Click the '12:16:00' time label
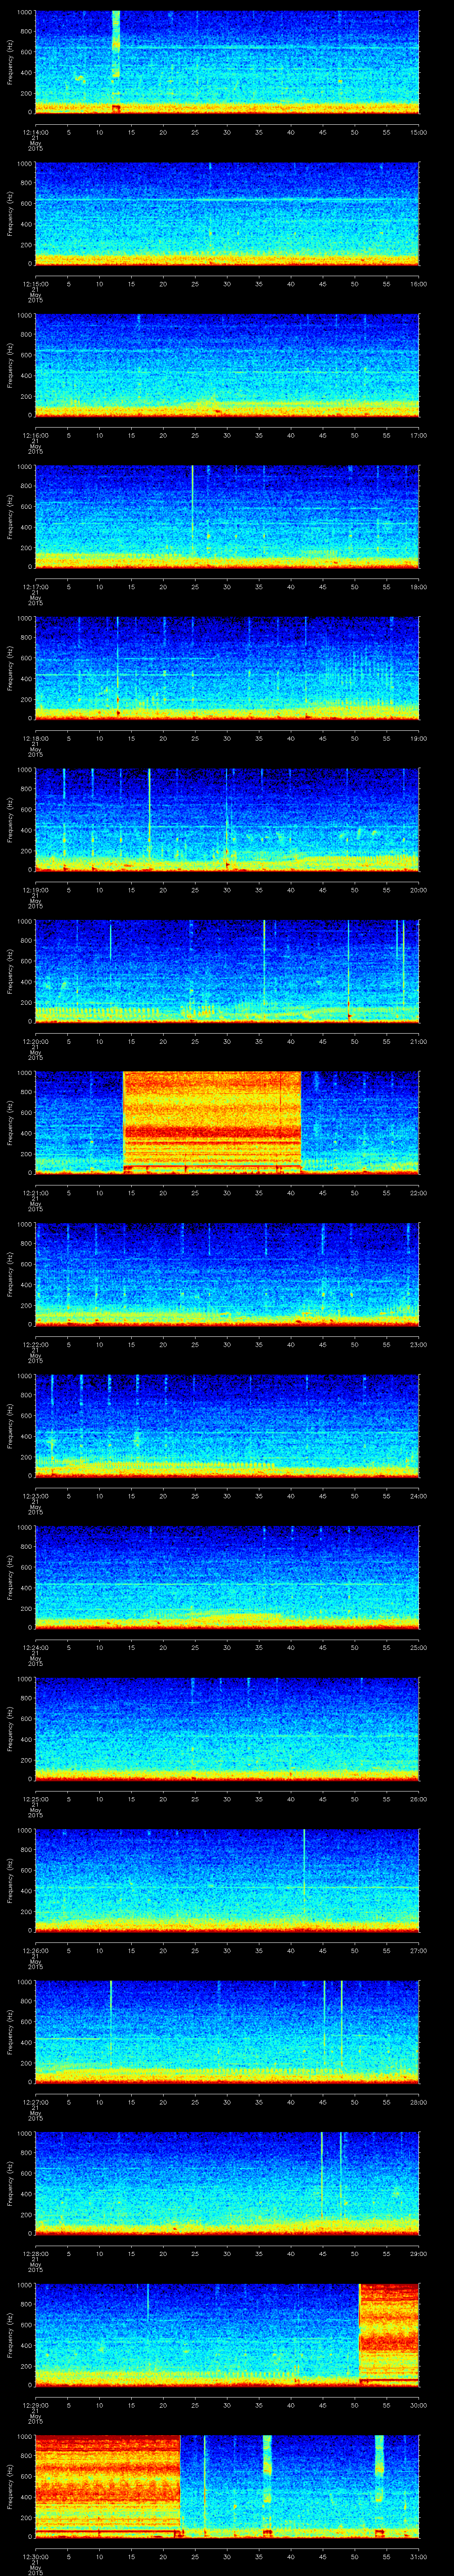The width and height of the screenshot is (454, 2576). [x=35, y=435]
